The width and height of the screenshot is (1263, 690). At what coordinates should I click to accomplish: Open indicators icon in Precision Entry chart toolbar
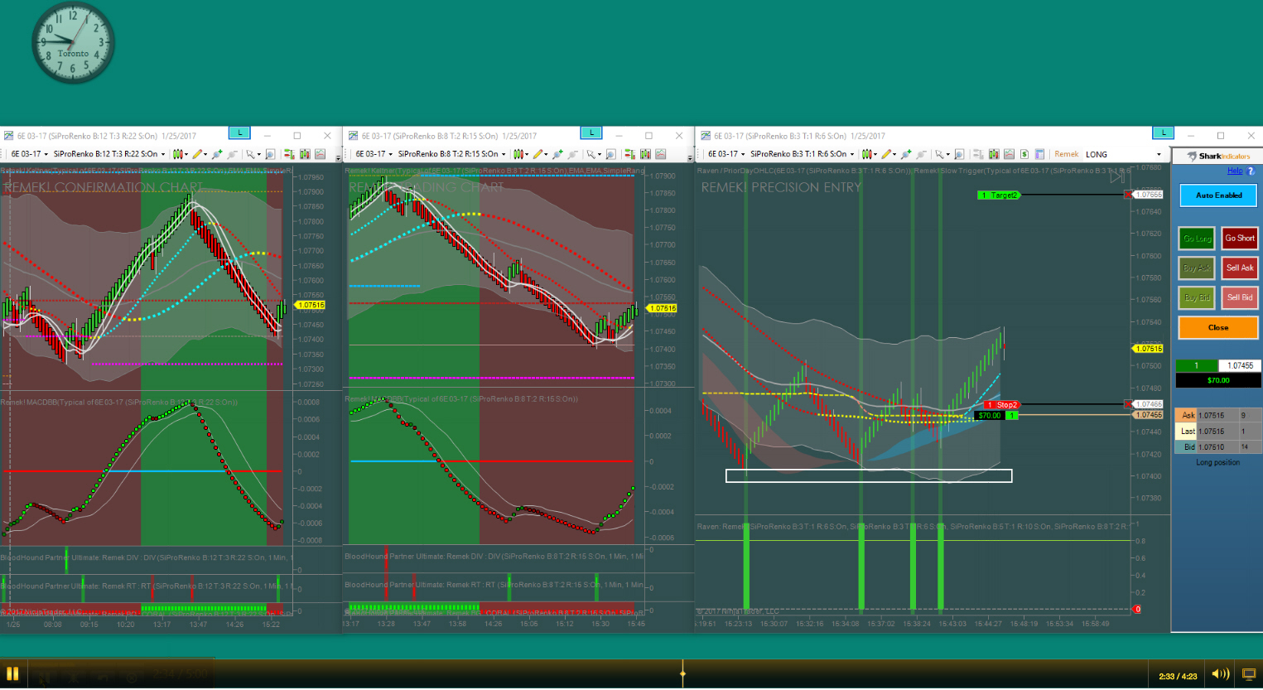click(993, 154)
